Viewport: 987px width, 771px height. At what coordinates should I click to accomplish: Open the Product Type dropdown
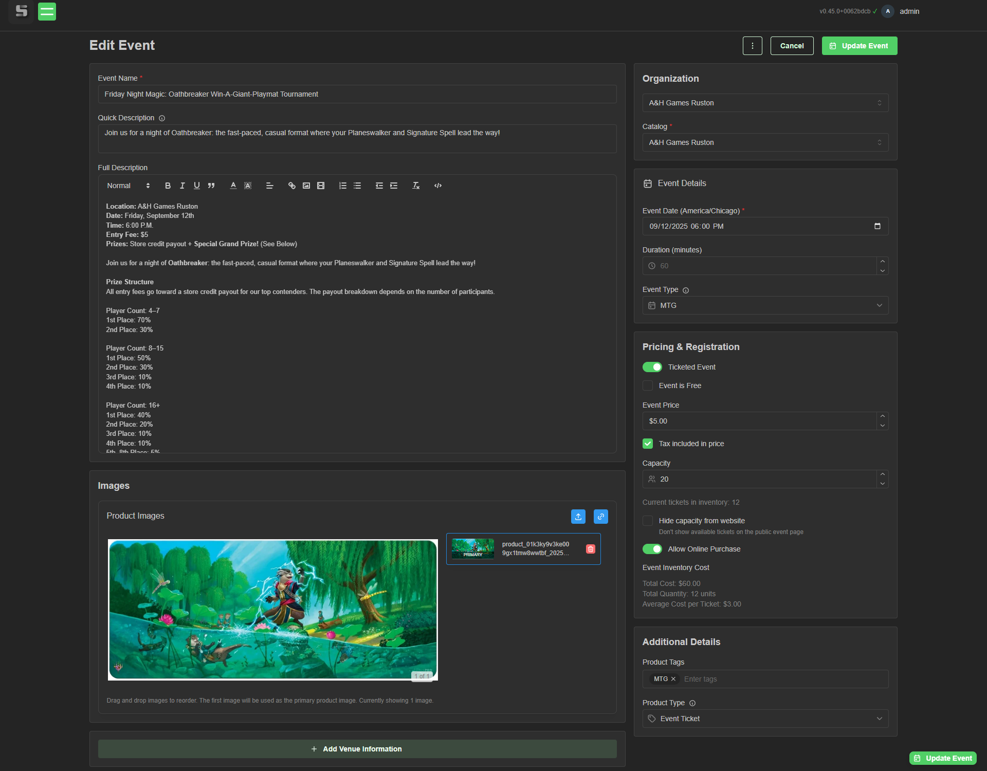coord(765,718)
